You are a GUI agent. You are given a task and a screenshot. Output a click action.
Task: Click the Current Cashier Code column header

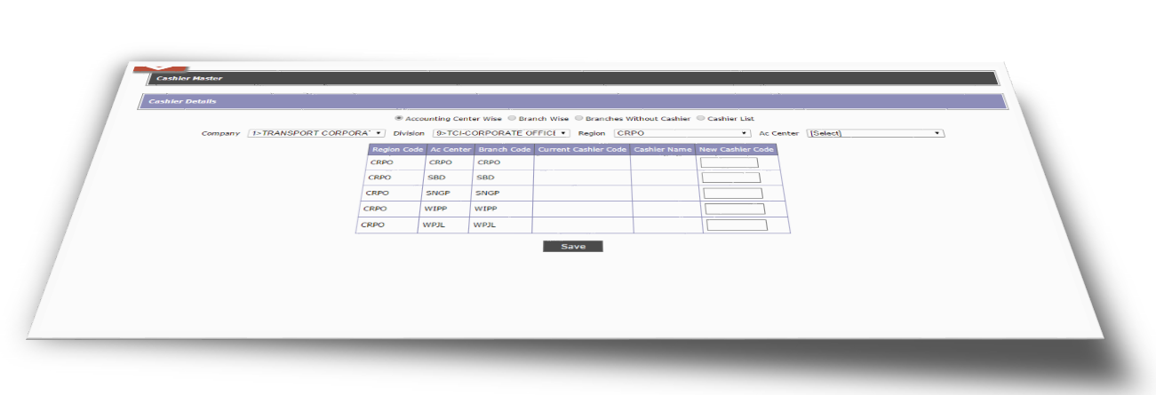click(582, 149)
